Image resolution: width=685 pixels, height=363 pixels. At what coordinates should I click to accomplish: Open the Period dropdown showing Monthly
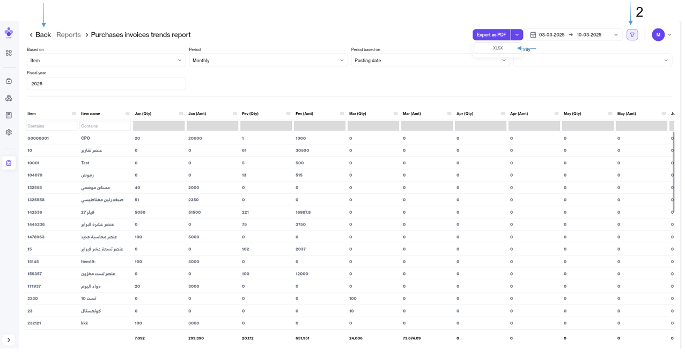tap(268, 61)
